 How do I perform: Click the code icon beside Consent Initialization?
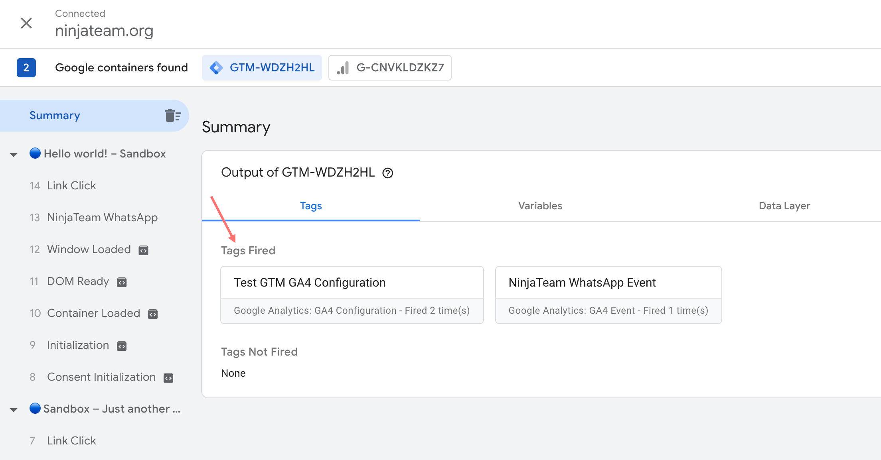(168, 378)
